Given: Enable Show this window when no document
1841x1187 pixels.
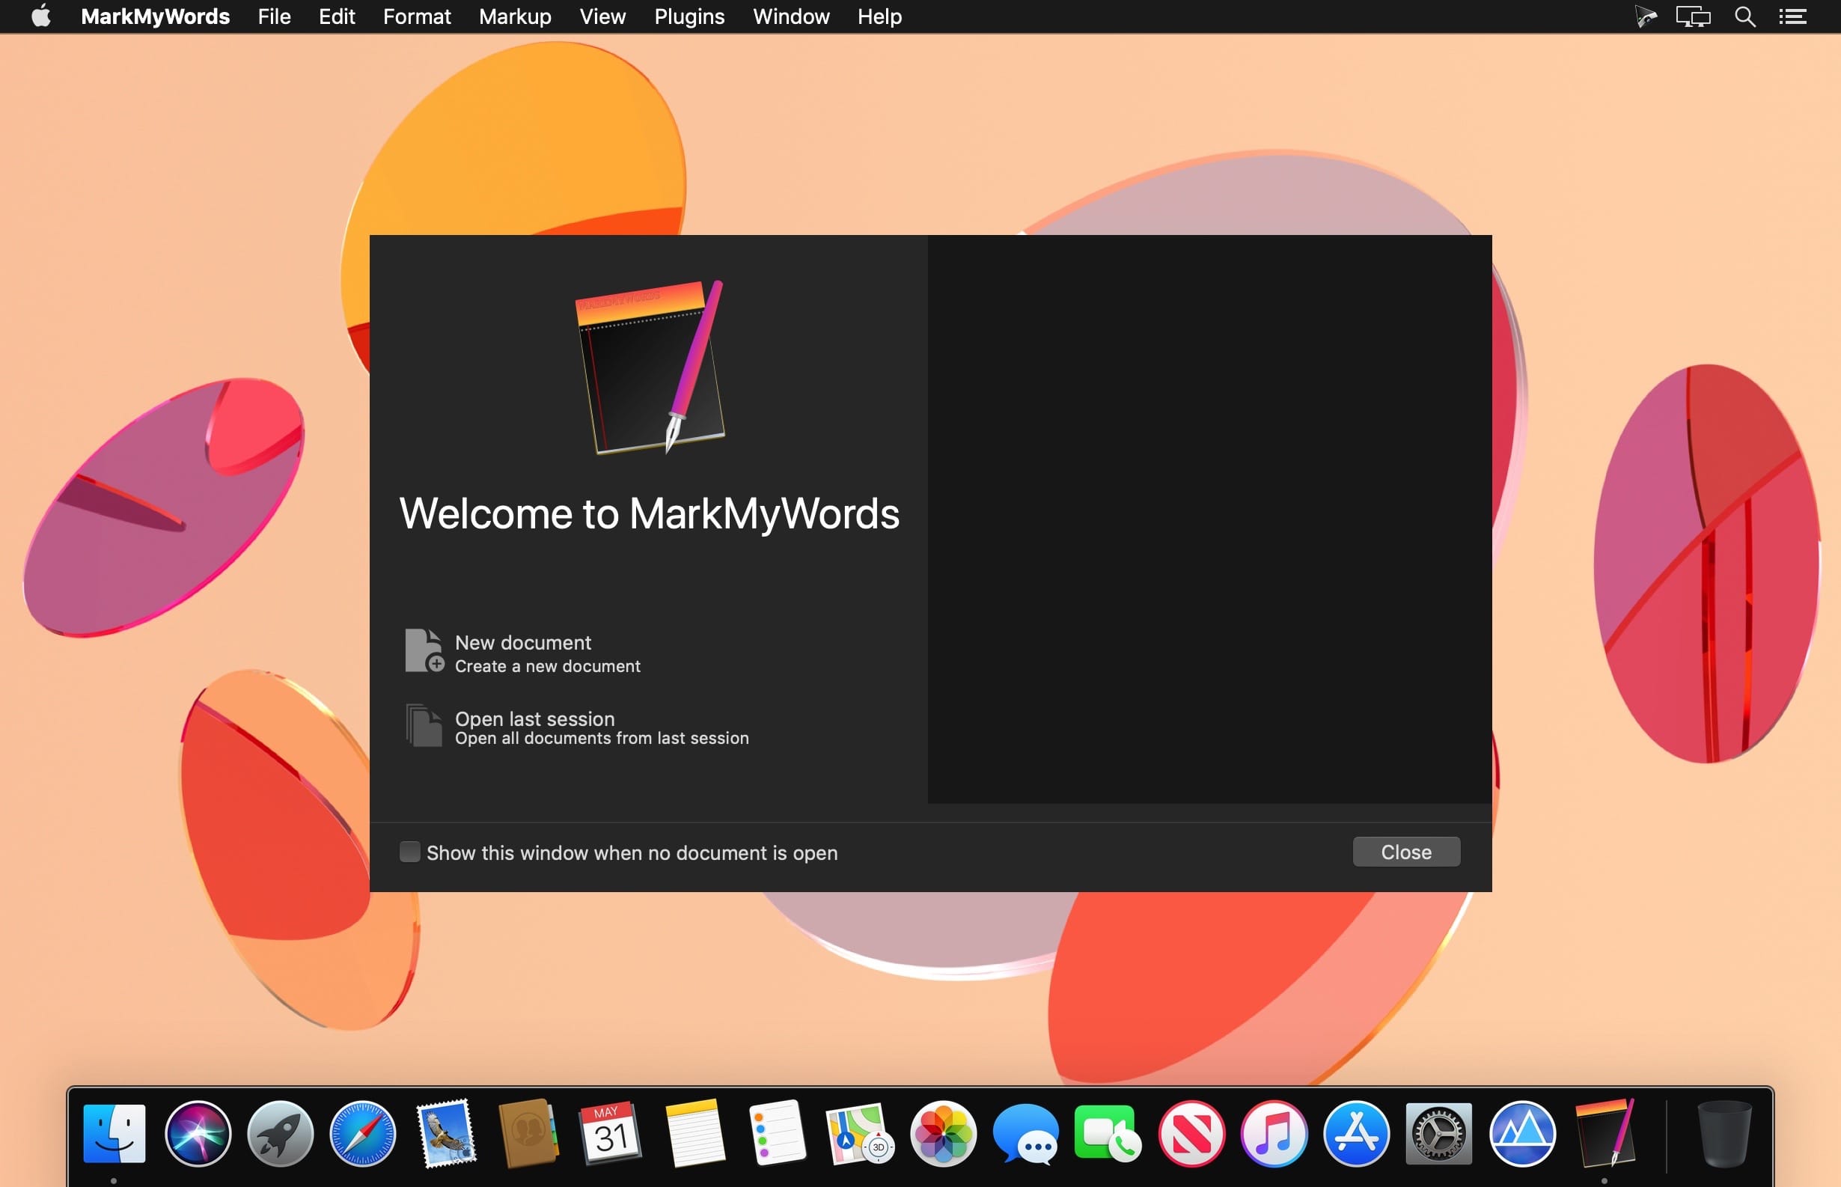Looking at the screenshot, I should click(410, 852).
